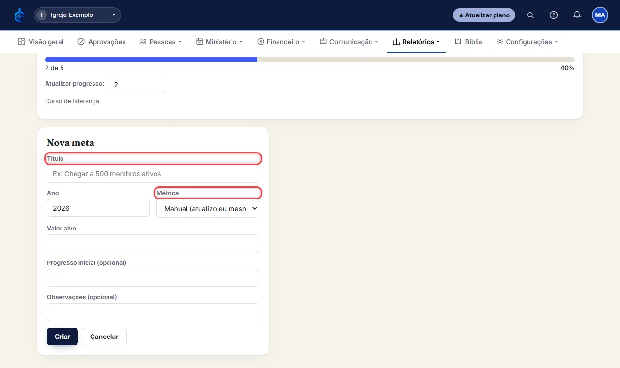Focus the Título text field
620x368 pixels.
(153, 174)
